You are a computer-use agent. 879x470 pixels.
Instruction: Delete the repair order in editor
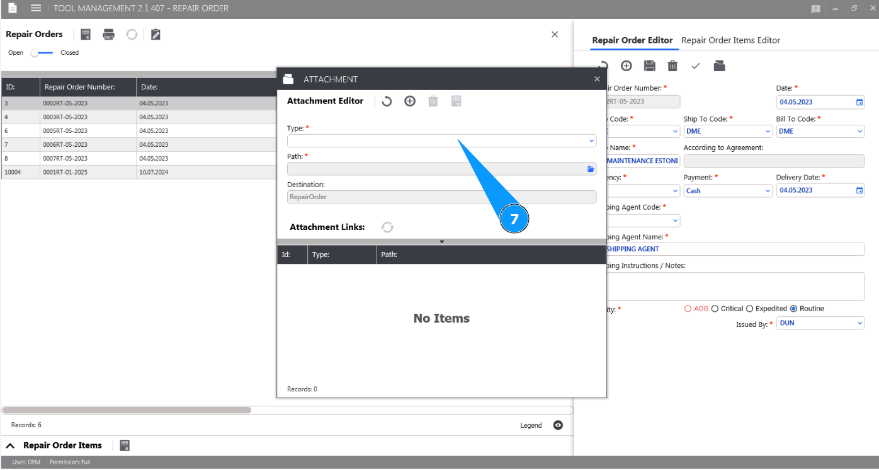[672, 66]
